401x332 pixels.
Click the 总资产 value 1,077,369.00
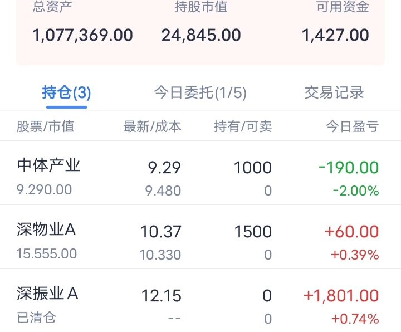click(82, 35)
